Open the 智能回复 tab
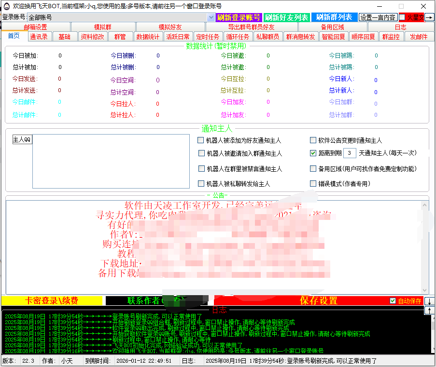The height and width of the screenshot is (367, 436). (x=333, y=37)
